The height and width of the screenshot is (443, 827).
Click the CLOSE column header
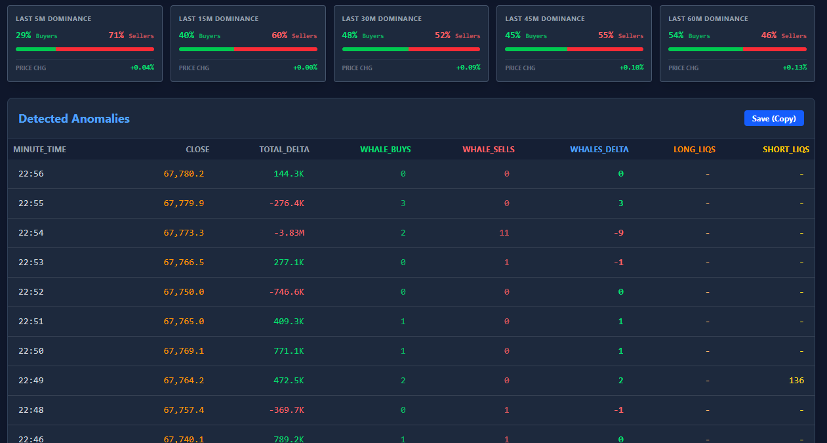pyautogui.click(x=197, y=150)
